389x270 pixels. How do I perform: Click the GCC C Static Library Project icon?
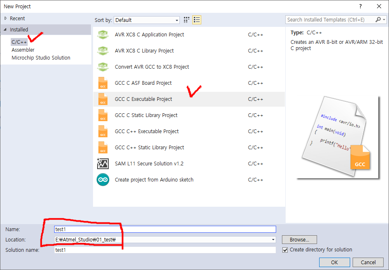pos(103,115)
